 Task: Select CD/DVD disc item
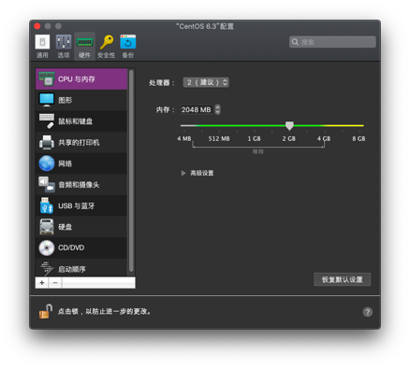tap(81, 248)
